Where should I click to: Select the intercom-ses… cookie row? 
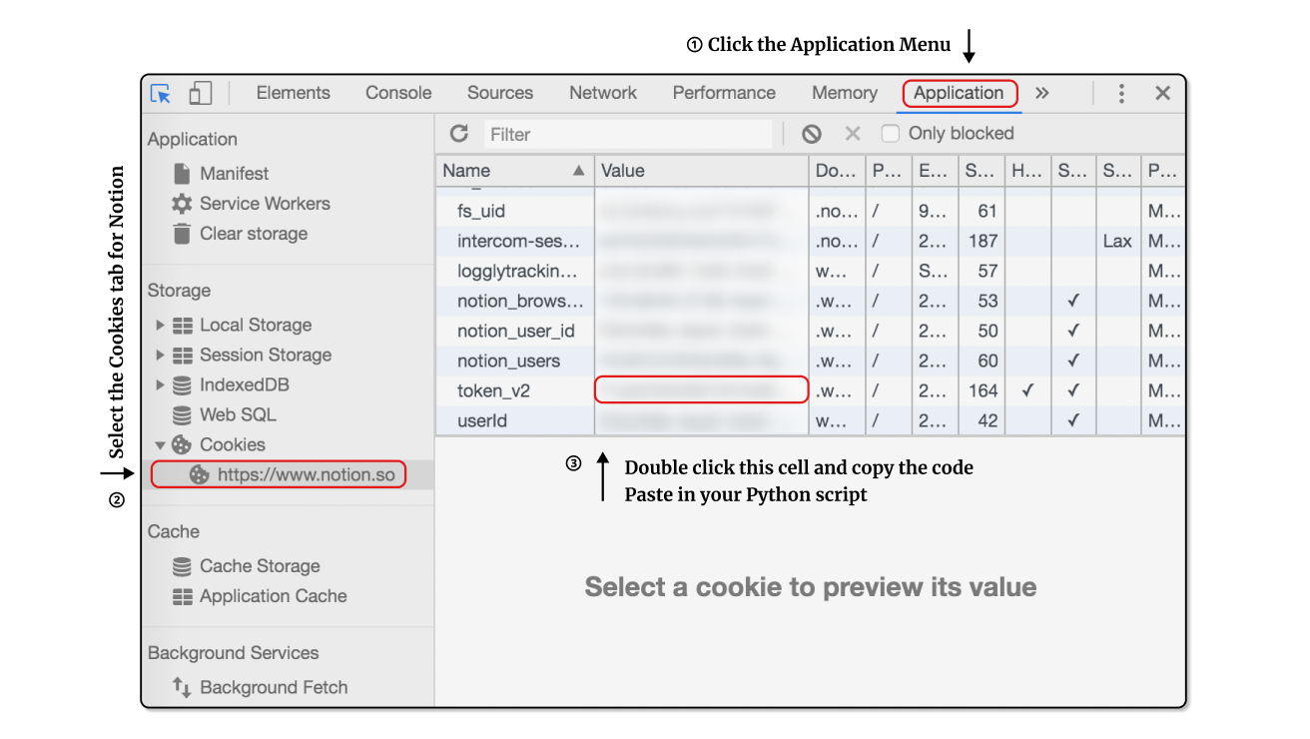(810, 242)
